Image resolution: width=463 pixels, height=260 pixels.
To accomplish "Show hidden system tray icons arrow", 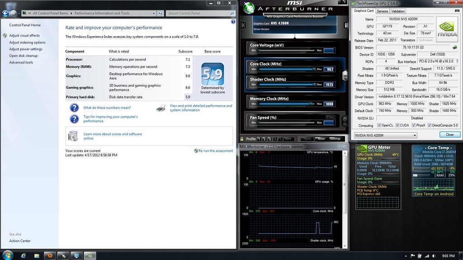I will point(406,256).
